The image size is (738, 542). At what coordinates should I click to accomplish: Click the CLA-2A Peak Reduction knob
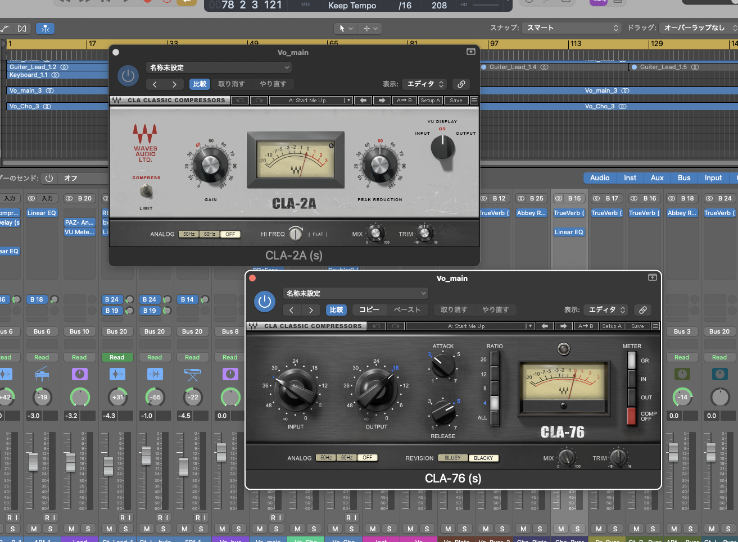point(379,165)
